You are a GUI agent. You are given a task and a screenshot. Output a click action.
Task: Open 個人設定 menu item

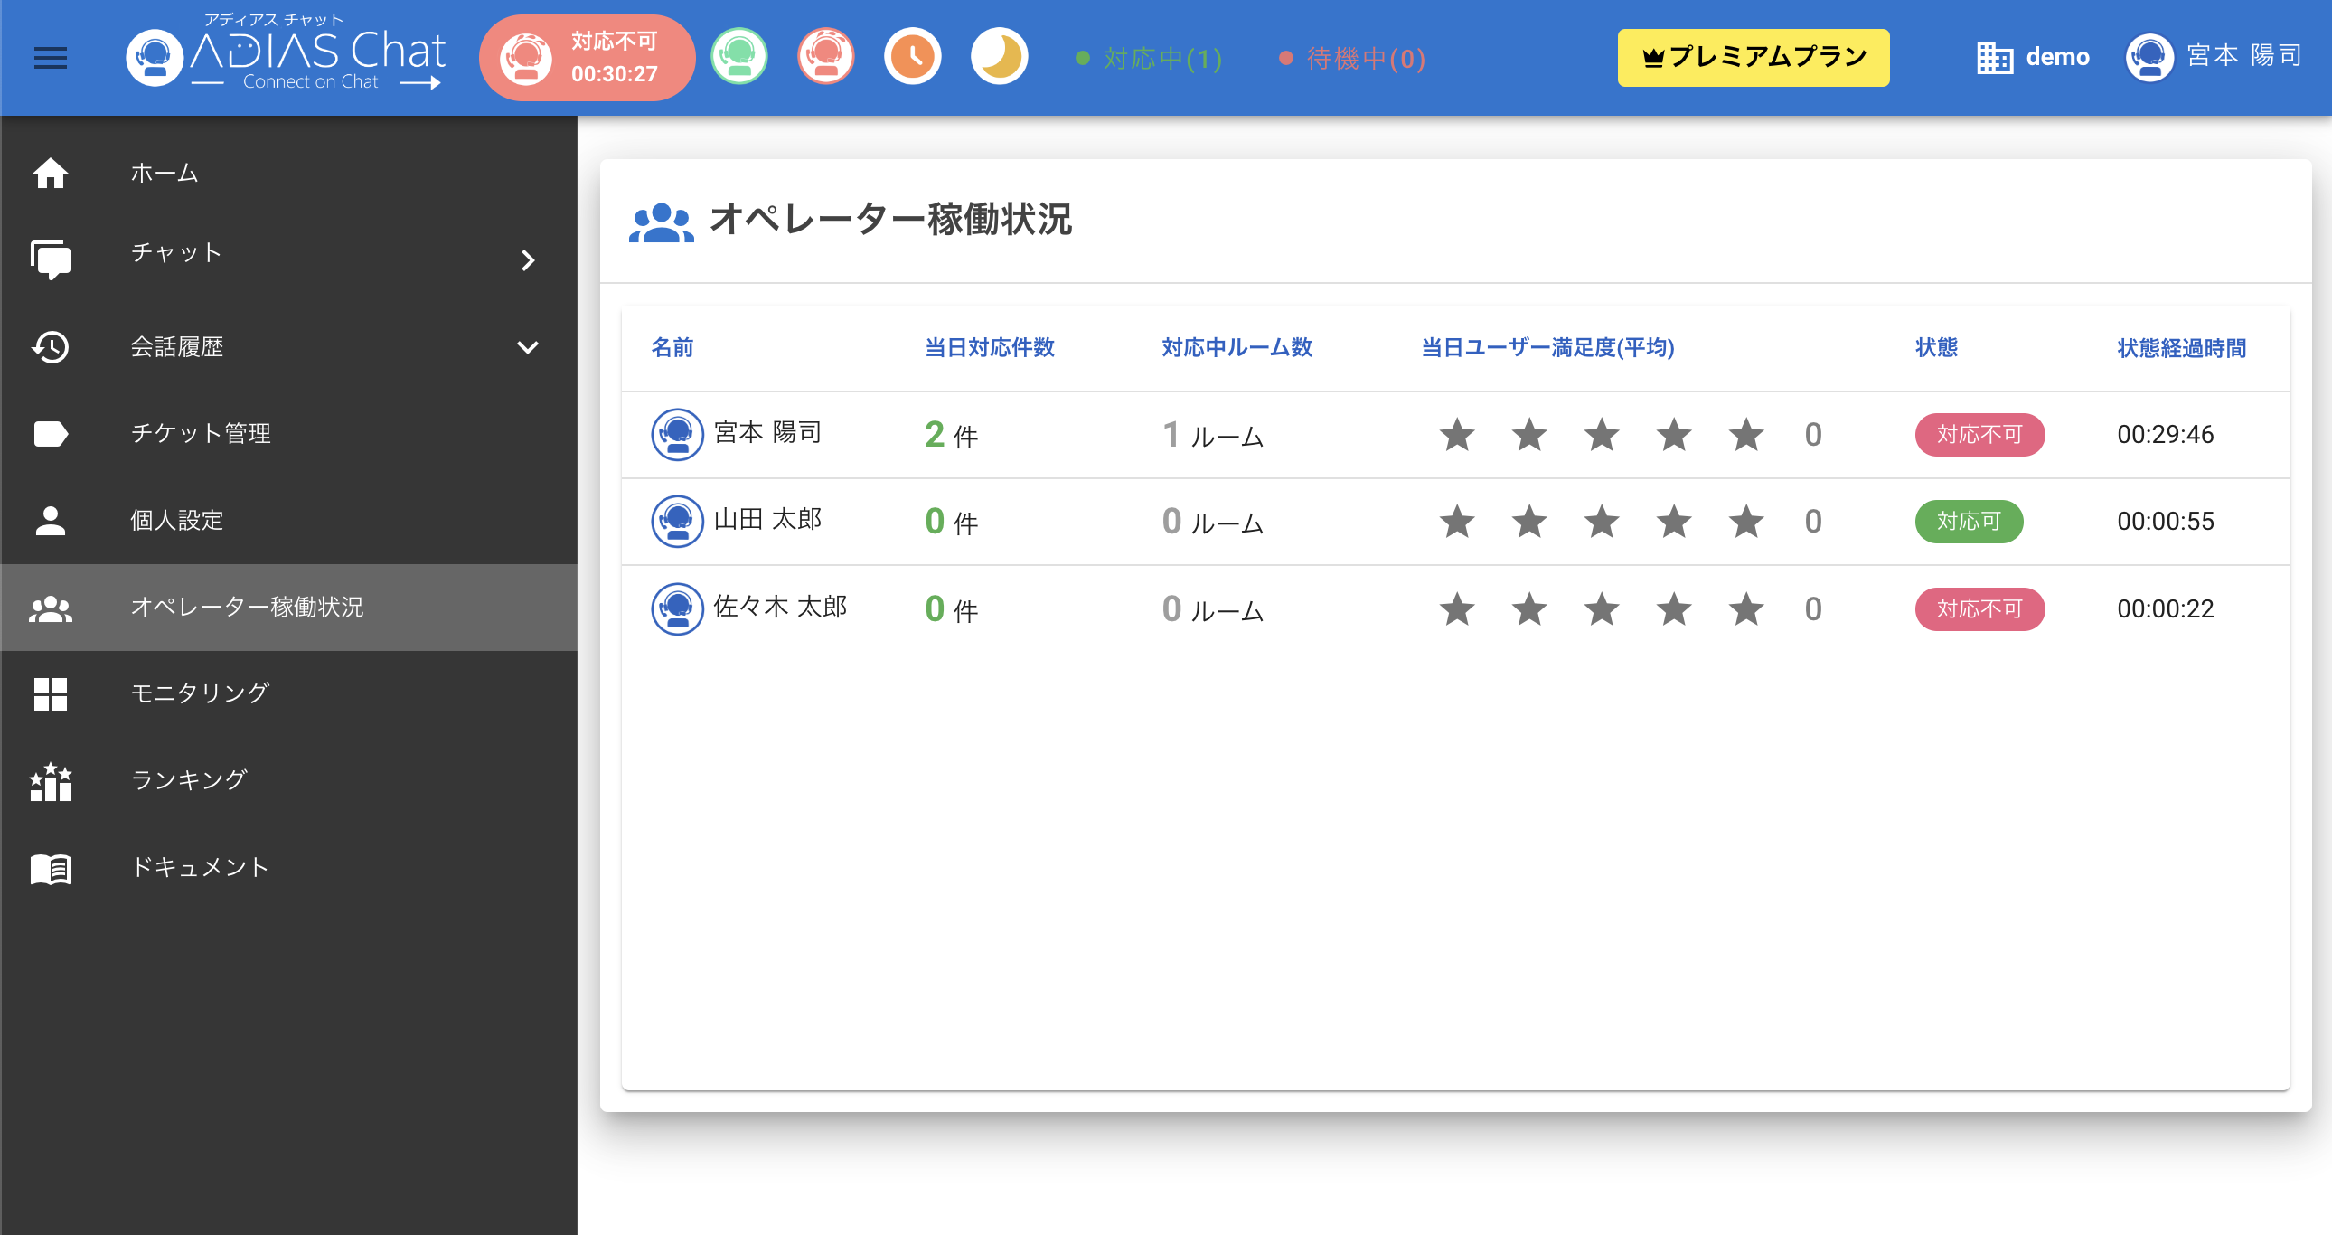(176, 521)
